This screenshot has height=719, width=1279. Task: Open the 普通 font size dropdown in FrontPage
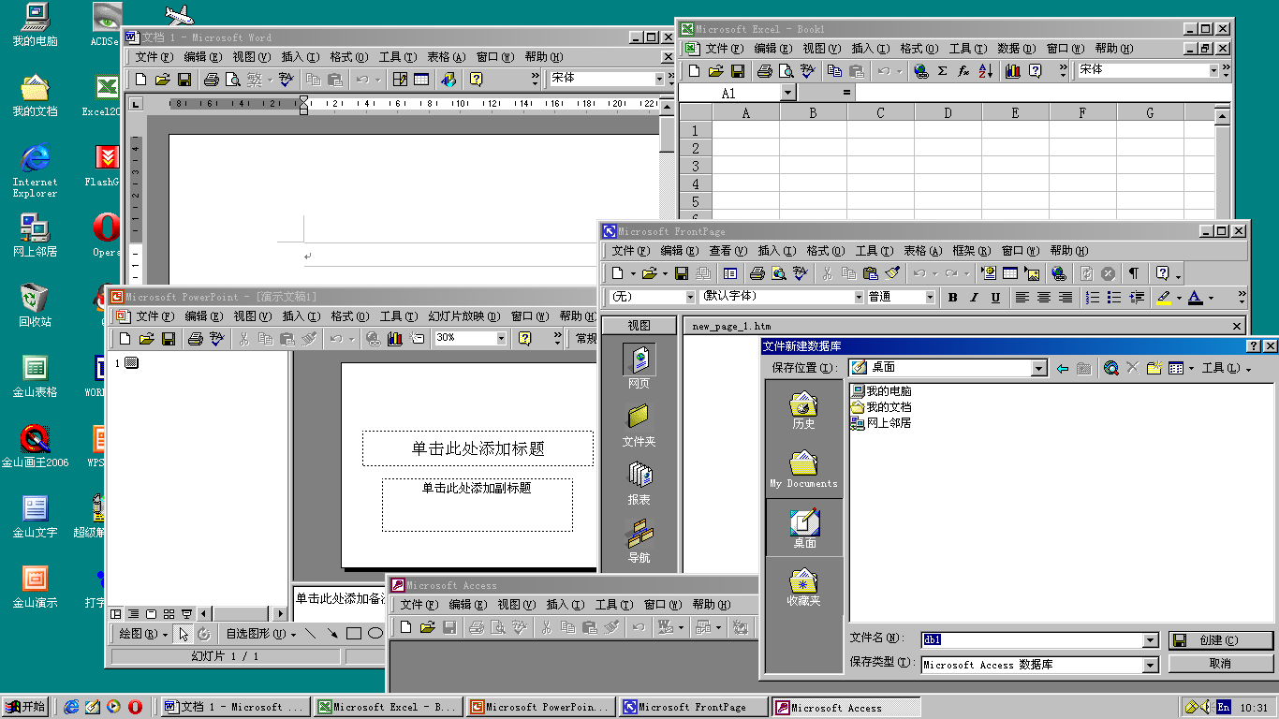click(930, 298)
